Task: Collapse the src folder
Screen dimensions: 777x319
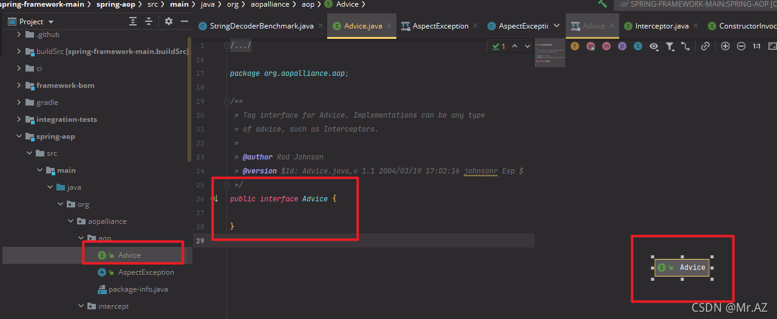Action: pos(30,153)
